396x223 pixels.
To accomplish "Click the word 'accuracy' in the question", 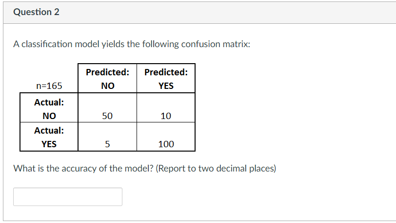I will point(79,169).
